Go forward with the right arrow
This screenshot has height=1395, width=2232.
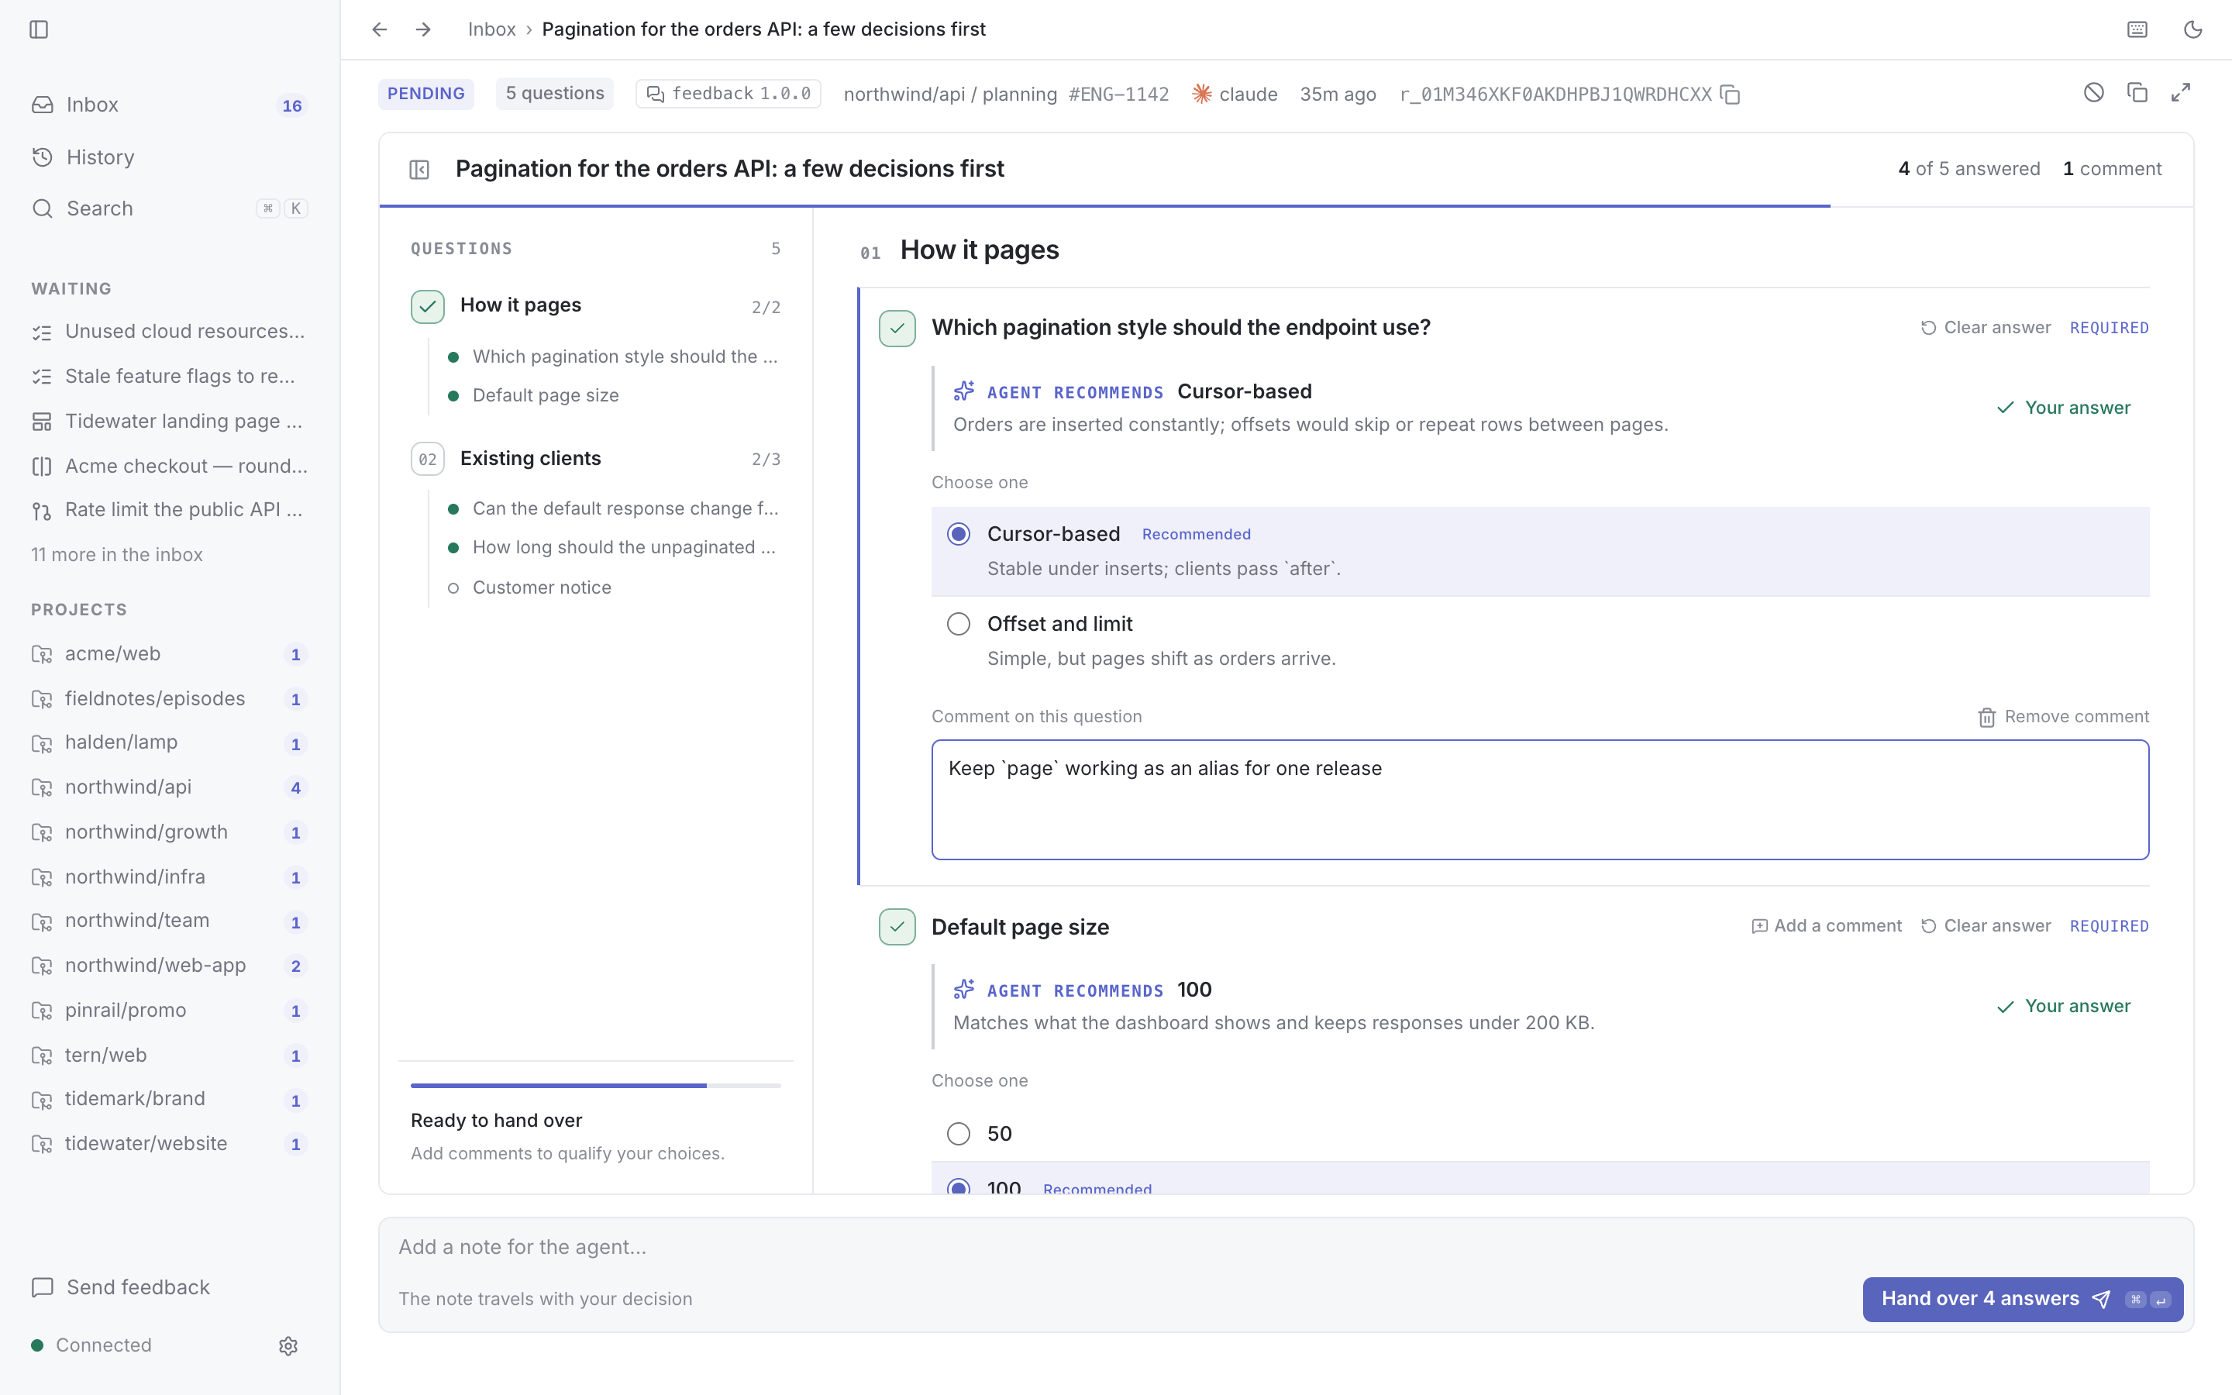[423, 29]
